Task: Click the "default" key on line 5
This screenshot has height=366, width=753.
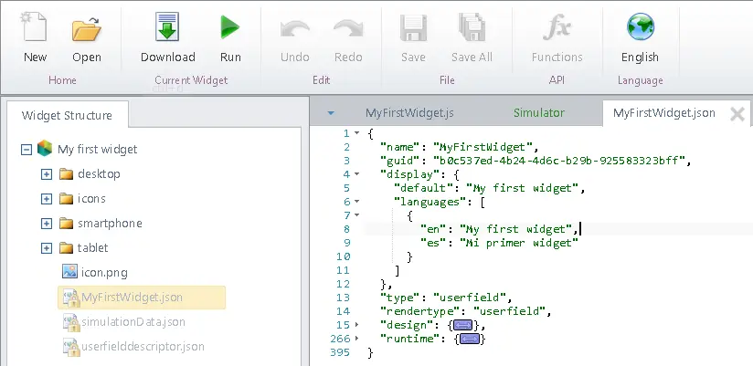Action: pos(423,188)
